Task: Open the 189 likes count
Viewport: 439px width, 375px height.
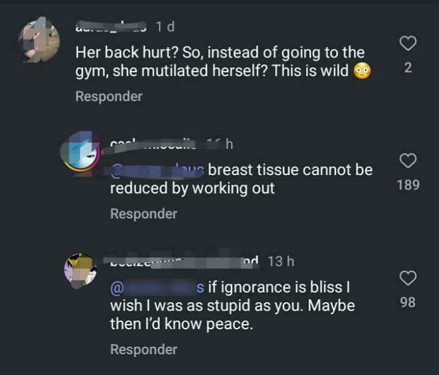Action: tap(408, 186)
